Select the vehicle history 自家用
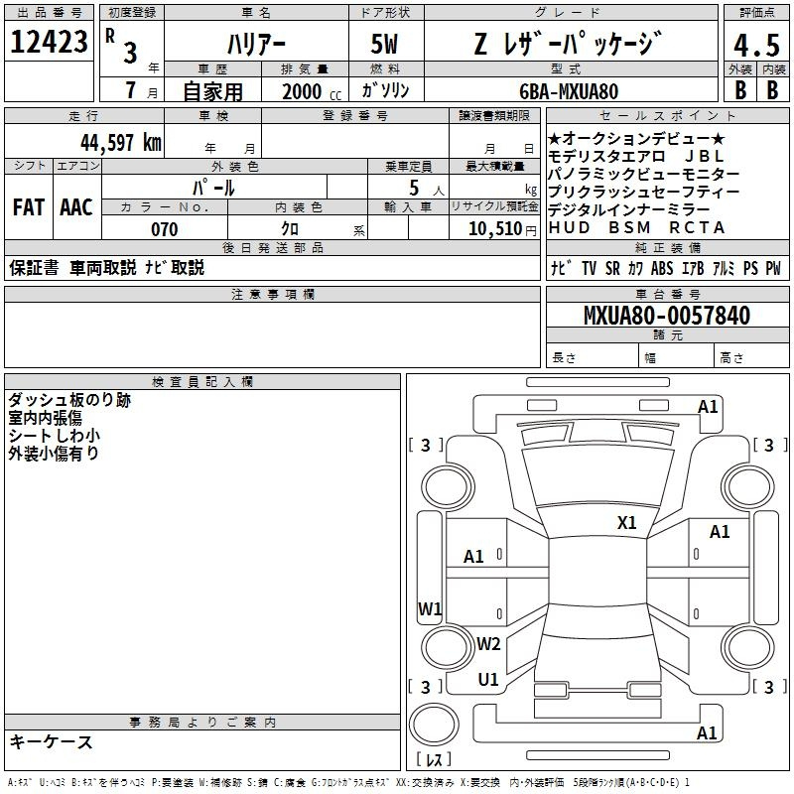The image size is (794, 794). coord(212,91)
